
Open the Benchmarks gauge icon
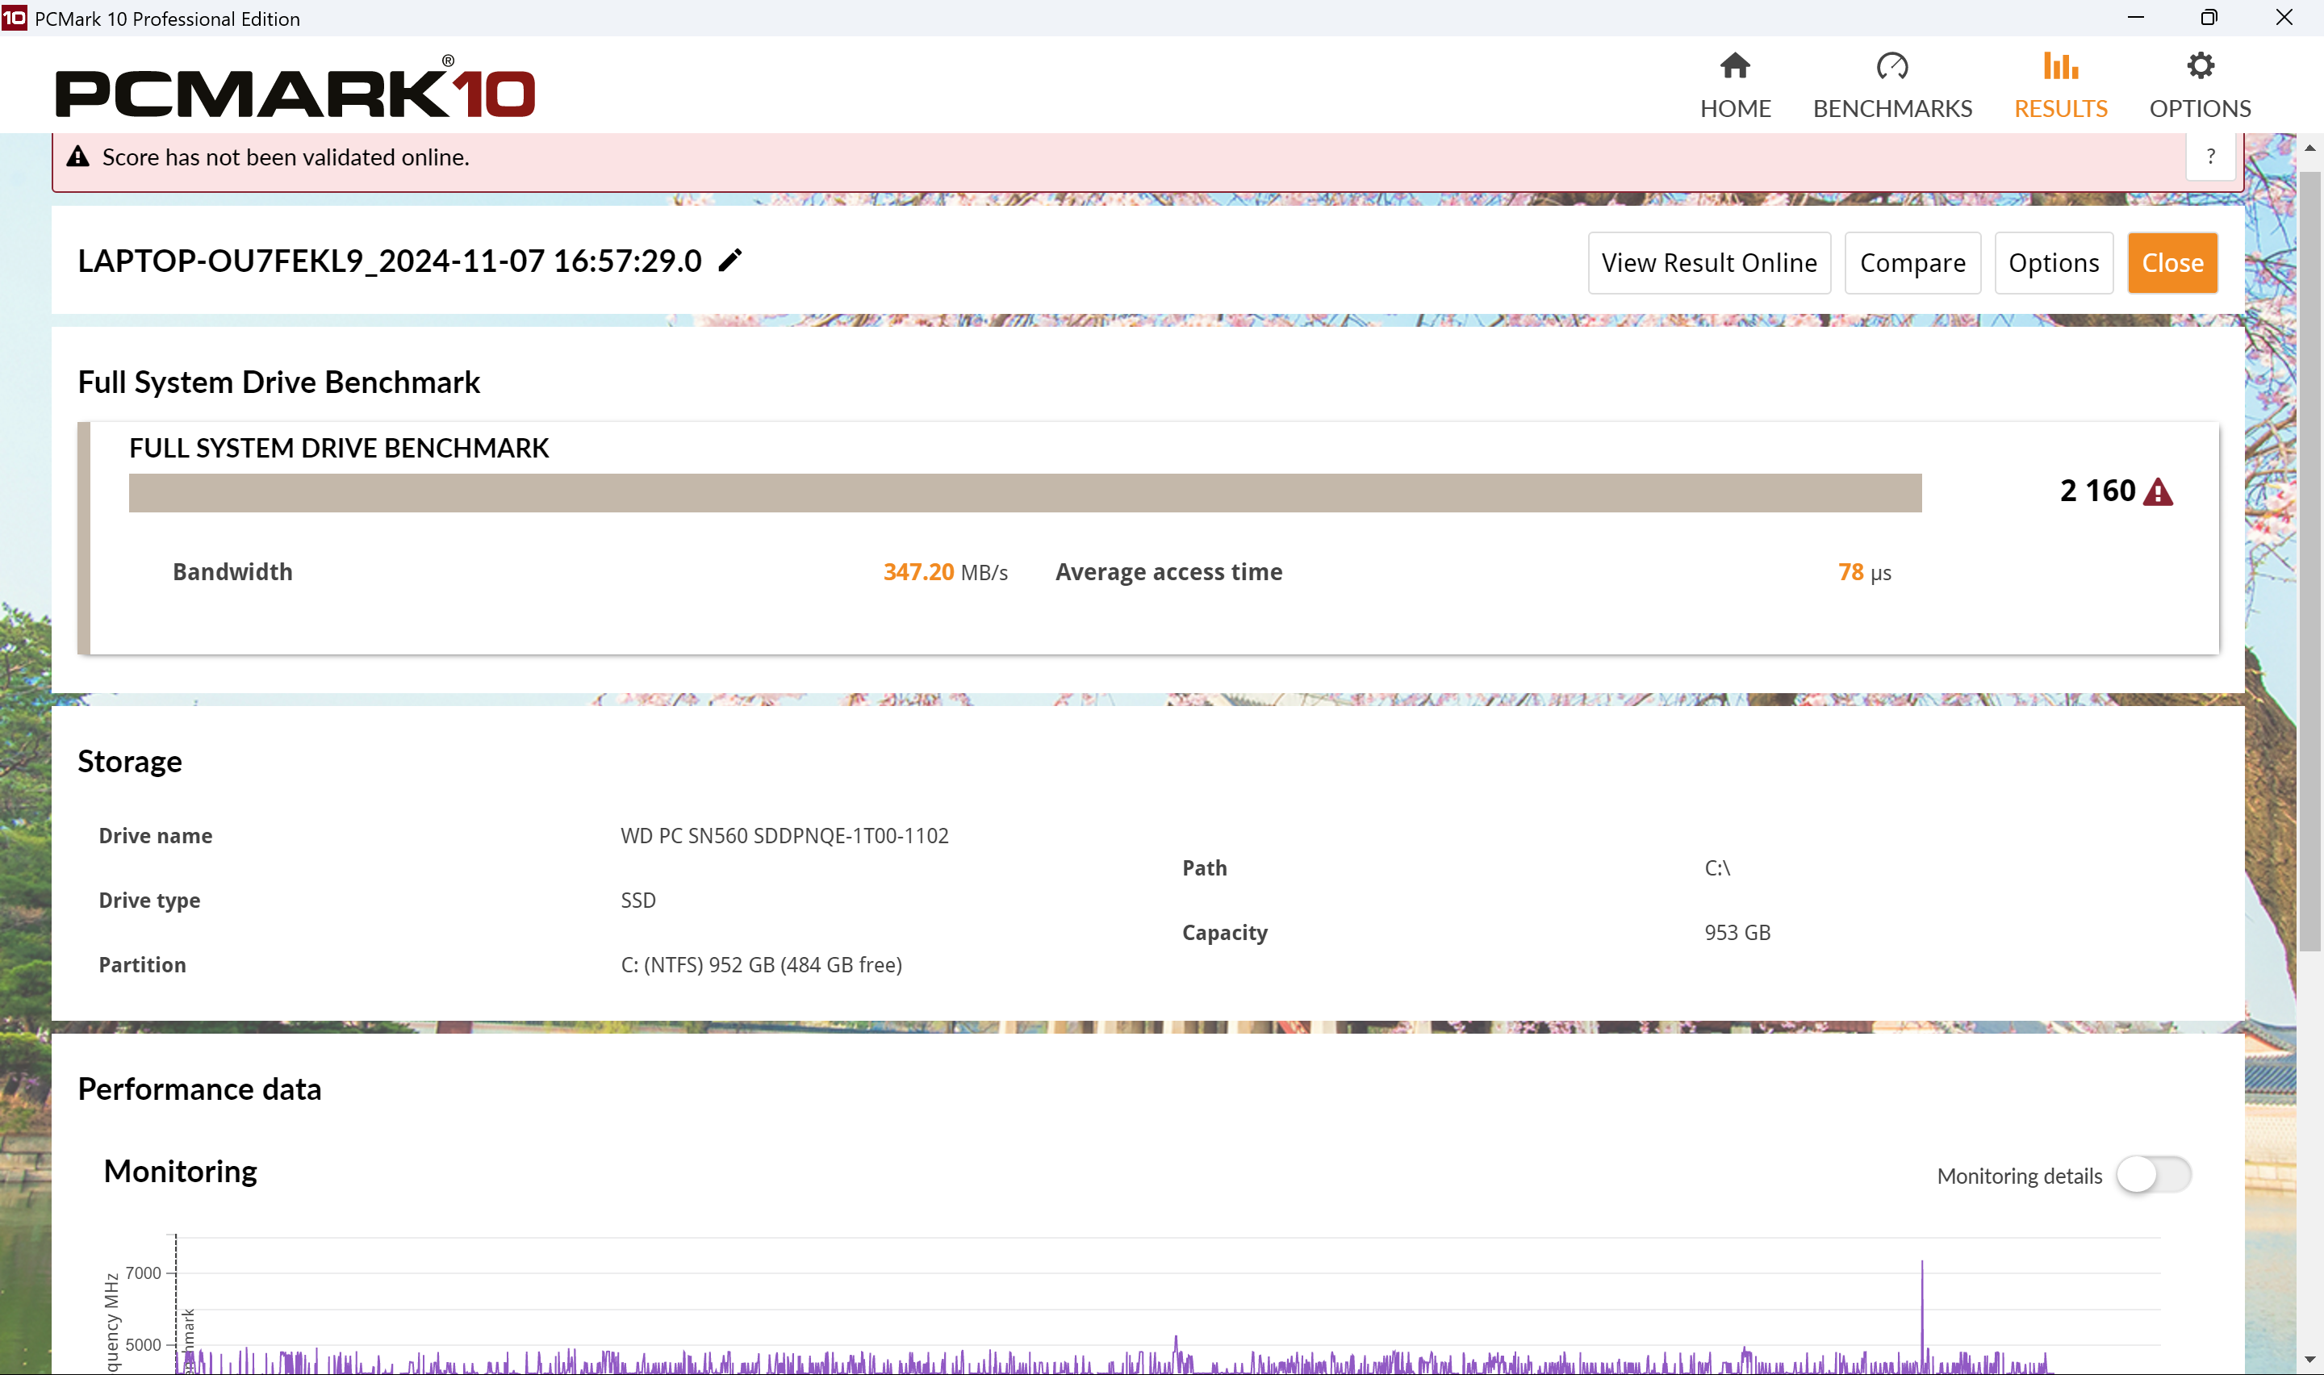click(1891, 66)
